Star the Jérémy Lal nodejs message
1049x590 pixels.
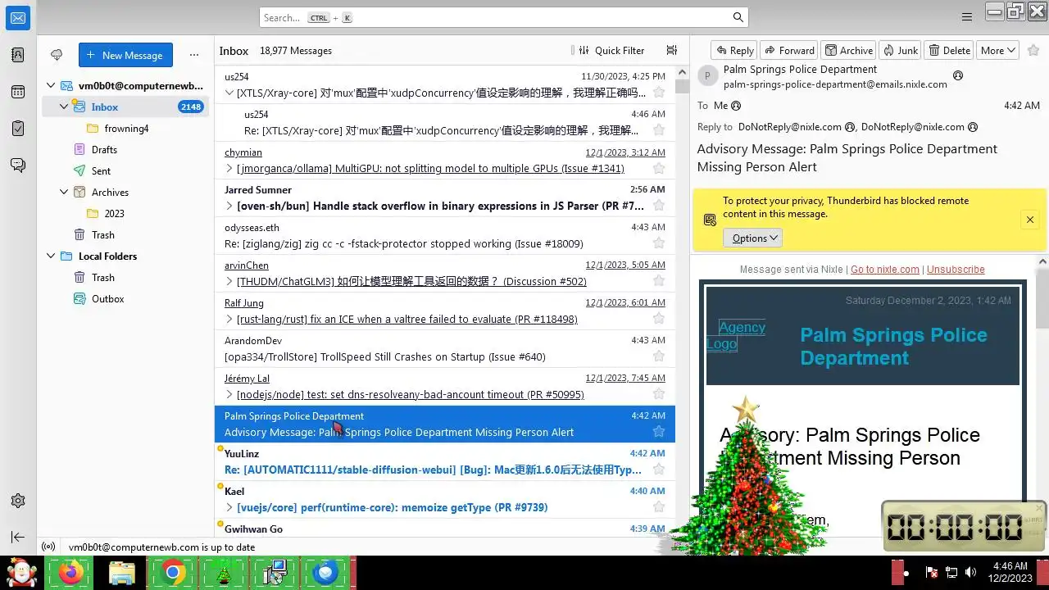[658, 394]
